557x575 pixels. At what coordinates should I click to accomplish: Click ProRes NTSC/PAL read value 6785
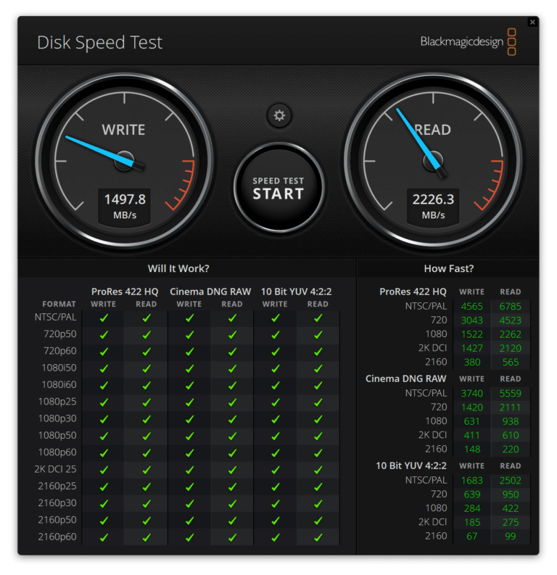tap(510, 306)
